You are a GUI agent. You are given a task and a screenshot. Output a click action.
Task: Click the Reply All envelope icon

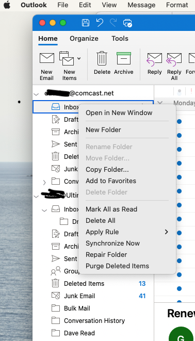click(x=174, y=59)
